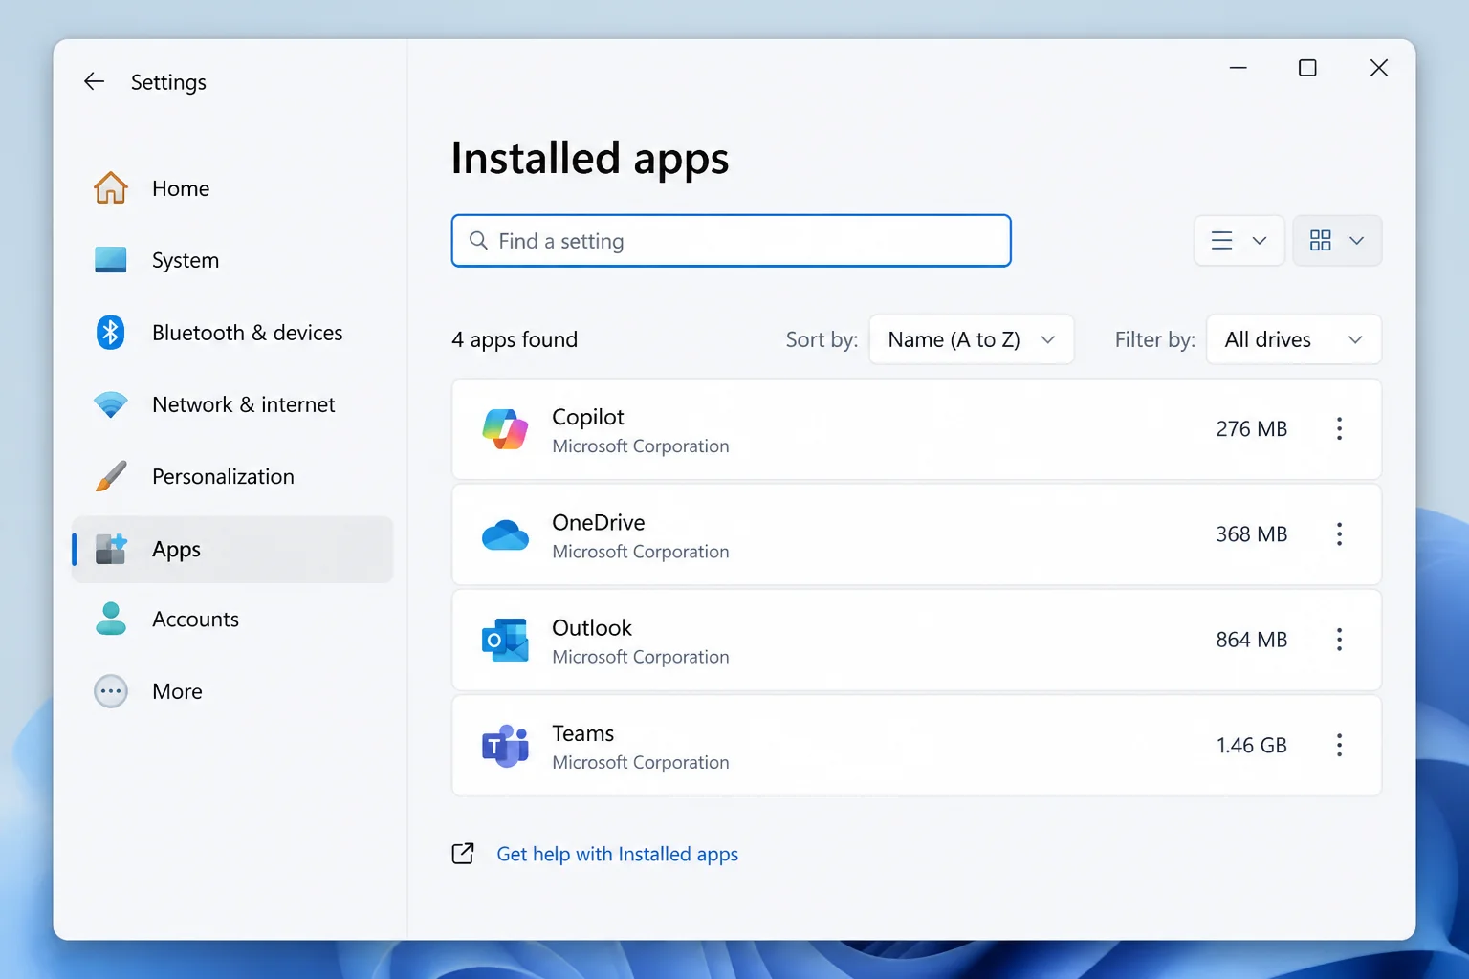Click the search magnifier icon
This screenshot has height=979, width=1469.
478,241
